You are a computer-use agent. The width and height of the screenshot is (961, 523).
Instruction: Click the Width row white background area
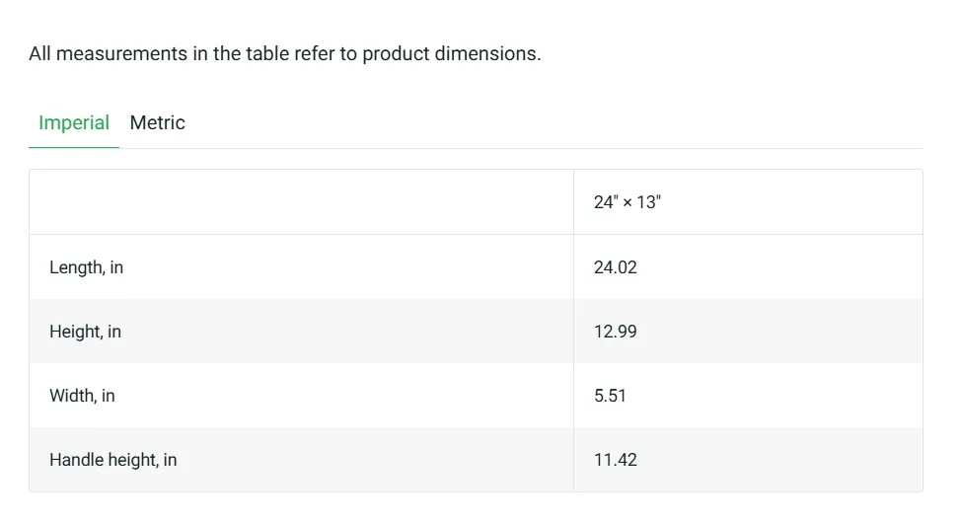(x=343, y=396)
